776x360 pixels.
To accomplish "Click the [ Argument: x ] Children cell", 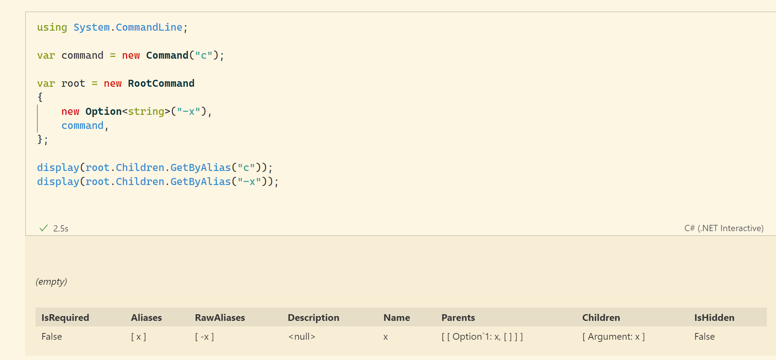I will point(614,337).
